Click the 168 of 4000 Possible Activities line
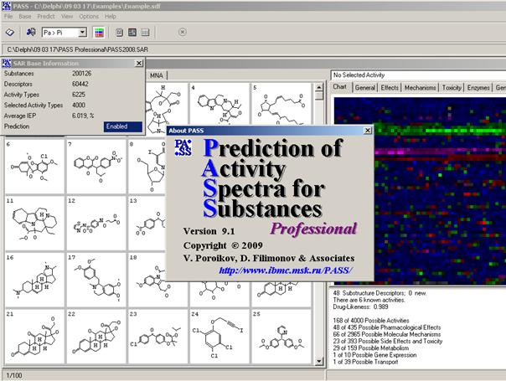506x381 pixels. coord(371,321)
